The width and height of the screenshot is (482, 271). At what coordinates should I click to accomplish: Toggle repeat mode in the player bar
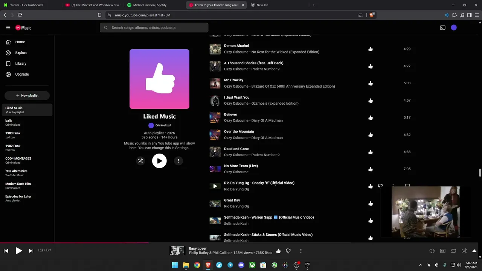[453, 251]
